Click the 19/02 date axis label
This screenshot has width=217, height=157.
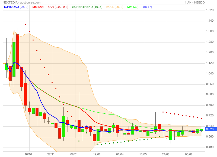(x=97, y=154)
